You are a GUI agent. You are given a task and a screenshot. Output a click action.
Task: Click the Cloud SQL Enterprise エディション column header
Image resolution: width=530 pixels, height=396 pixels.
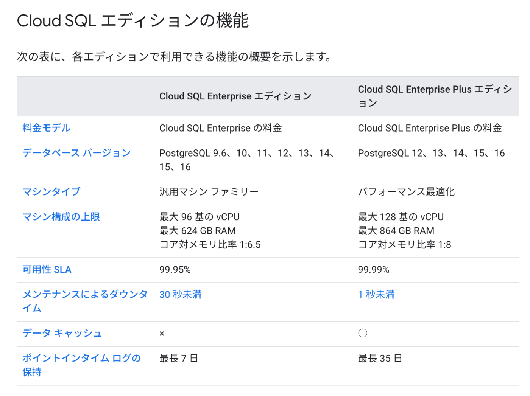point(235,96)
